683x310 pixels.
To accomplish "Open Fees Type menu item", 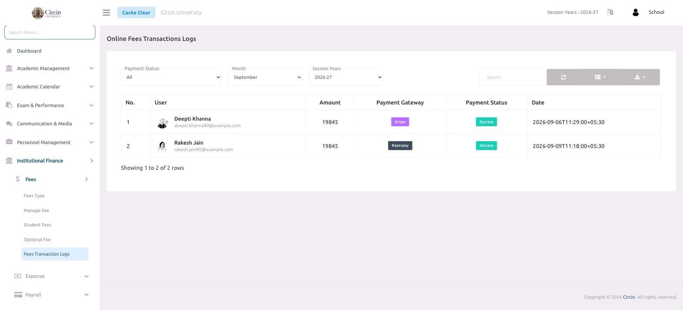I will pyautogui.click(x=34, y=195).
